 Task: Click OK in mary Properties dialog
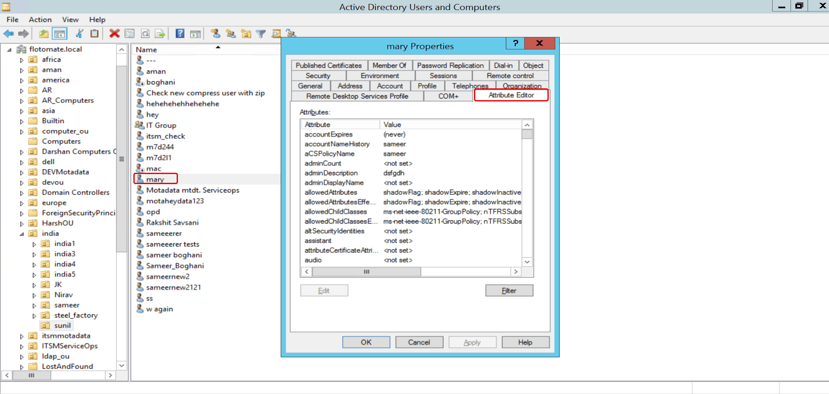tap(366, 342)
